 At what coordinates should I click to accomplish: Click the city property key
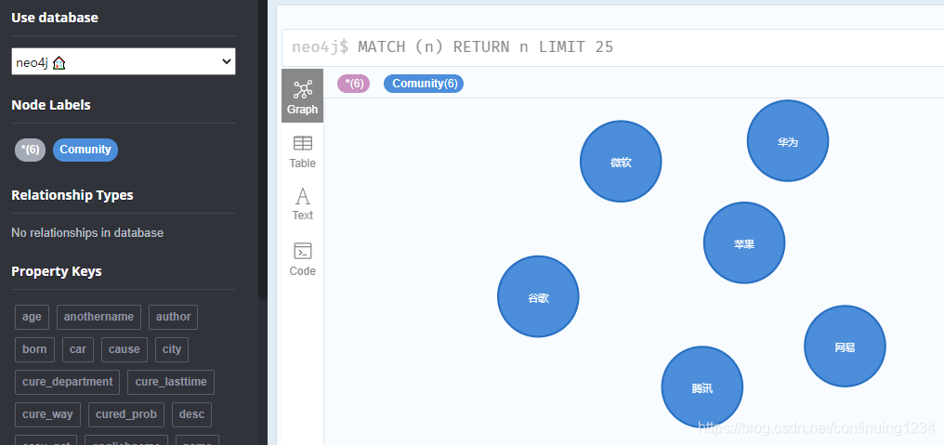tap(172, 350)
